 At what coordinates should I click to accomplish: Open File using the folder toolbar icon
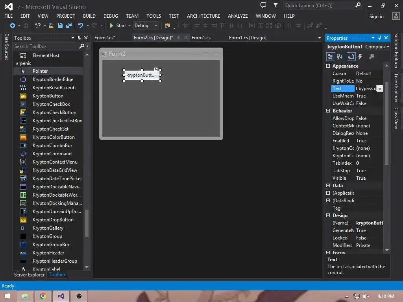[x=52, y=26]
